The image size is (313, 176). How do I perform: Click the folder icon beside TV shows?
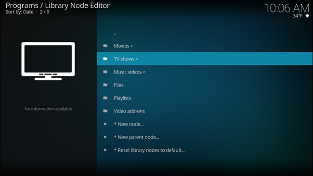(105, 59)
